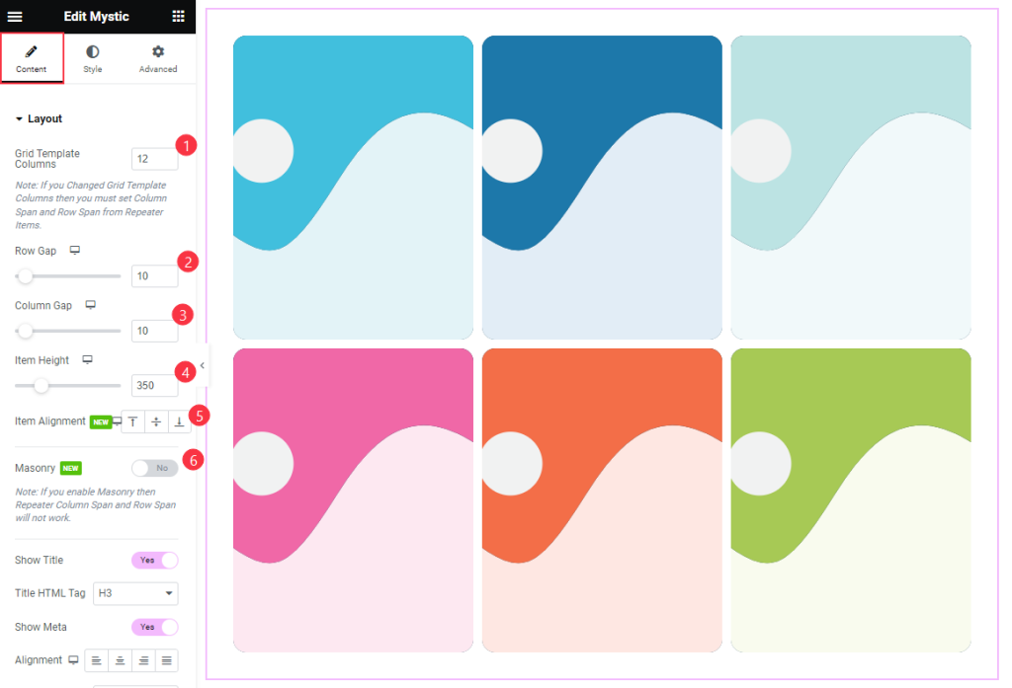This screenshot has width=1012, height=688.
Task: Click the "Masonry" label text
Action: click(35, 468)
